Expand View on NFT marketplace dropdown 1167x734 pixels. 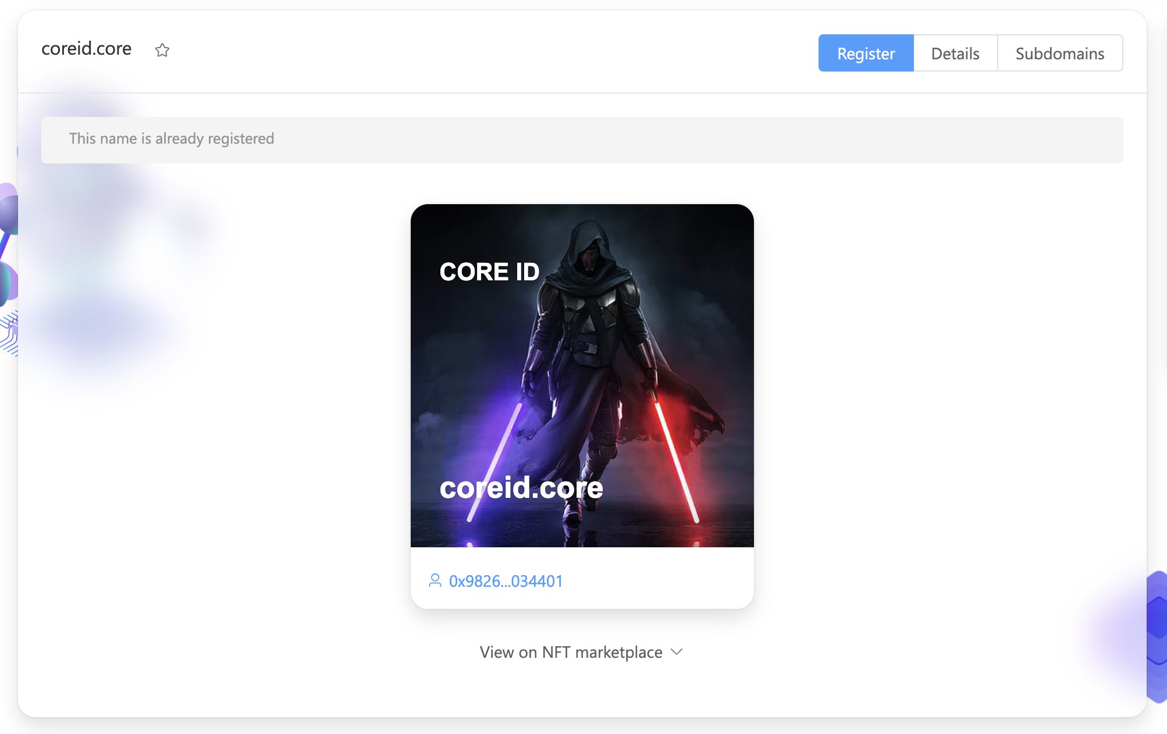tap(581, 652)
